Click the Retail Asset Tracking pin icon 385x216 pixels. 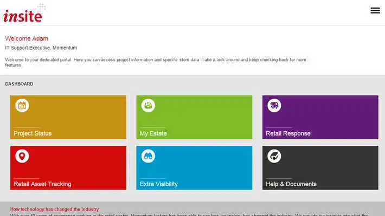click(22, 156)
